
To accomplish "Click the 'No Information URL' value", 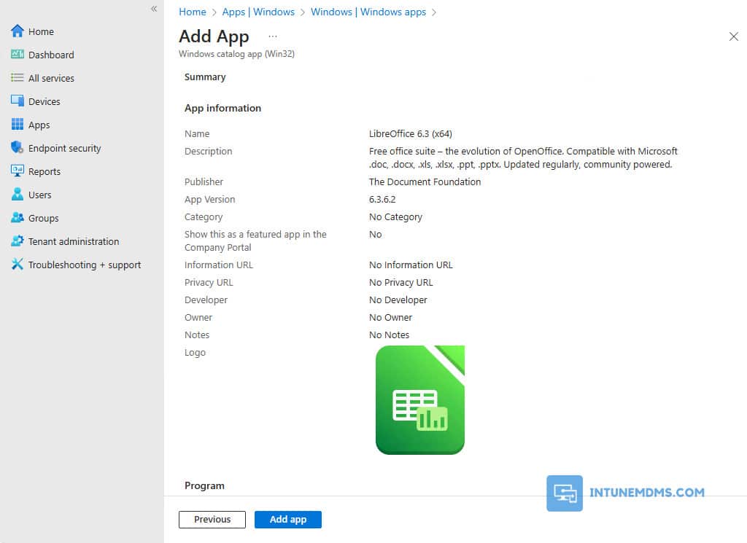I will pos(411,265).
